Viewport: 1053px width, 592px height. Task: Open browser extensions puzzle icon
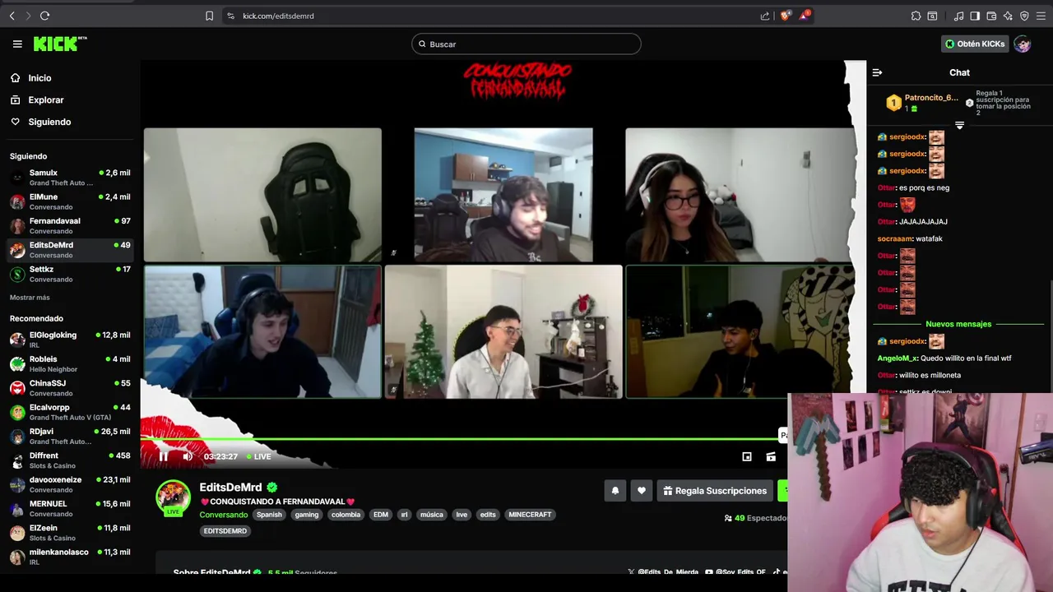click(x=916, y=16)
